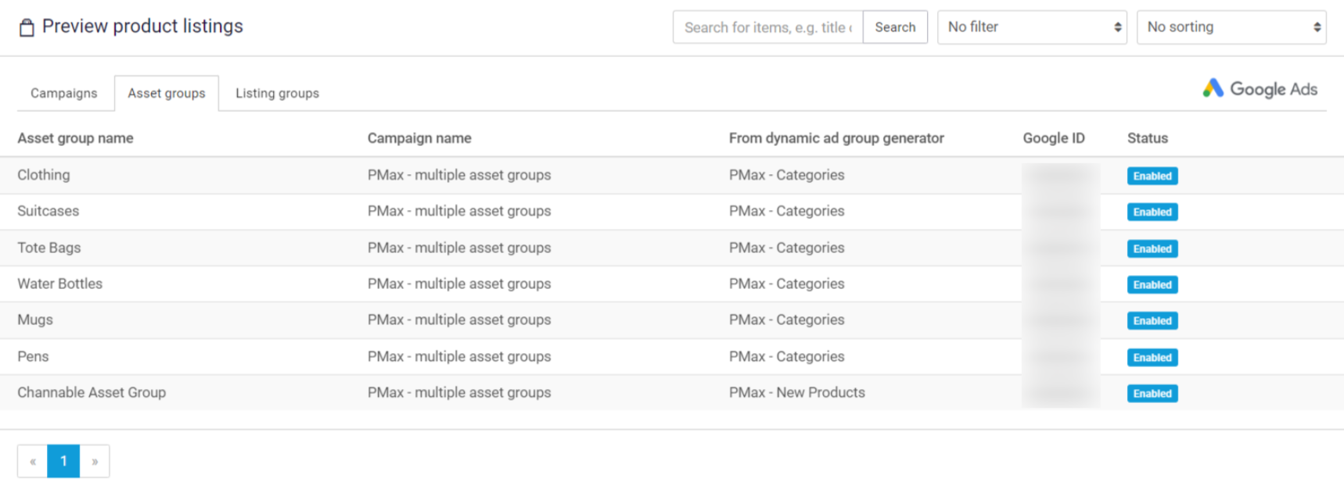The width and height of the screenshot is (1344, 489).
Task: Click the Mugs asset group name
Action: 35,319
